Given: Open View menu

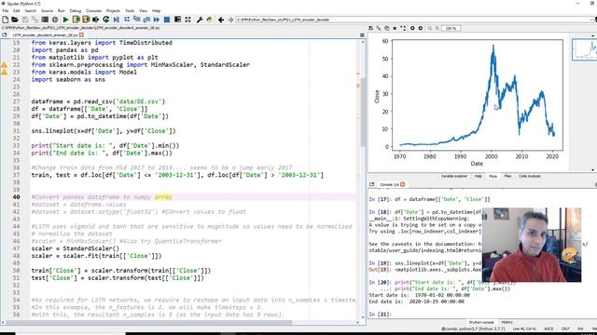Looking at the screenshot, I should (143, 10).
